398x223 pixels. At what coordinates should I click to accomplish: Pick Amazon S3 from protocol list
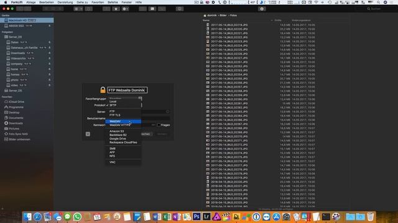point(123,131)
